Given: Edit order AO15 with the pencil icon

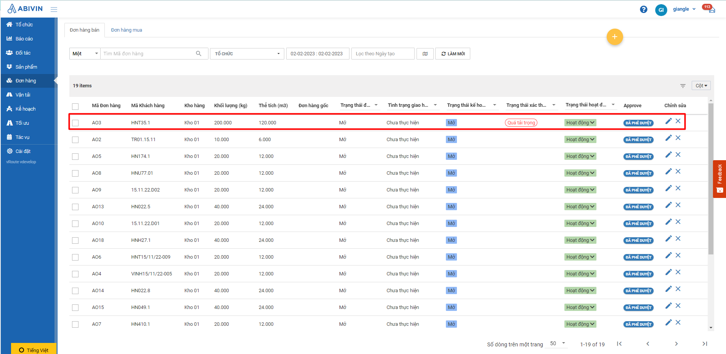Looking at the screenshot, I should click(668, 306).
